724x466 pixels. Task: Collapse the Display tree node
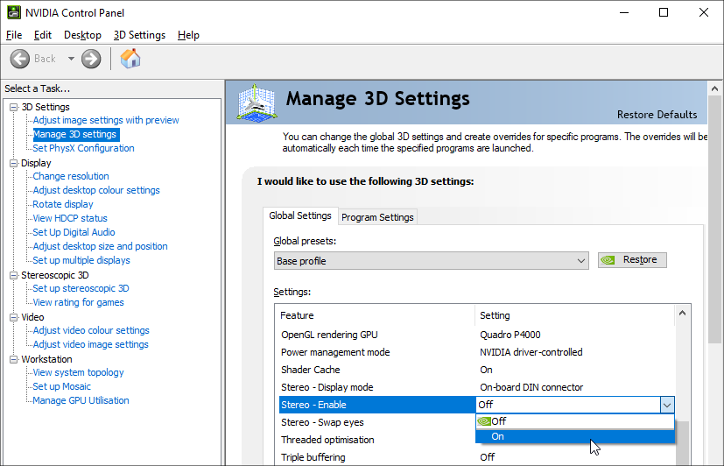(13, 163)
